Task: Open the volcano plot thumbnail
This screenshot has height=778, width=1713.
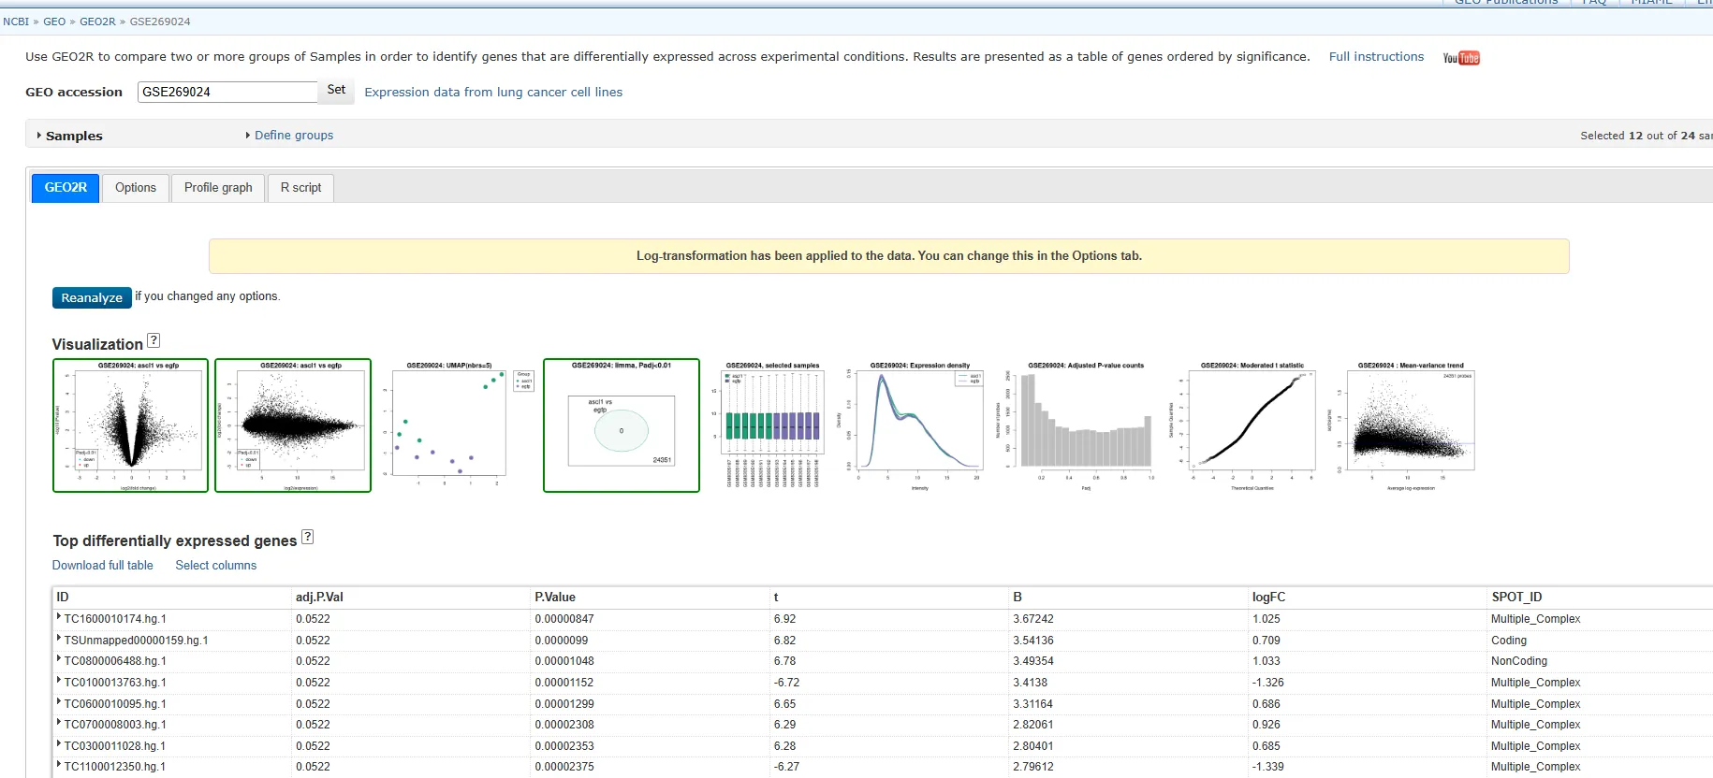Action: (130, 425)
